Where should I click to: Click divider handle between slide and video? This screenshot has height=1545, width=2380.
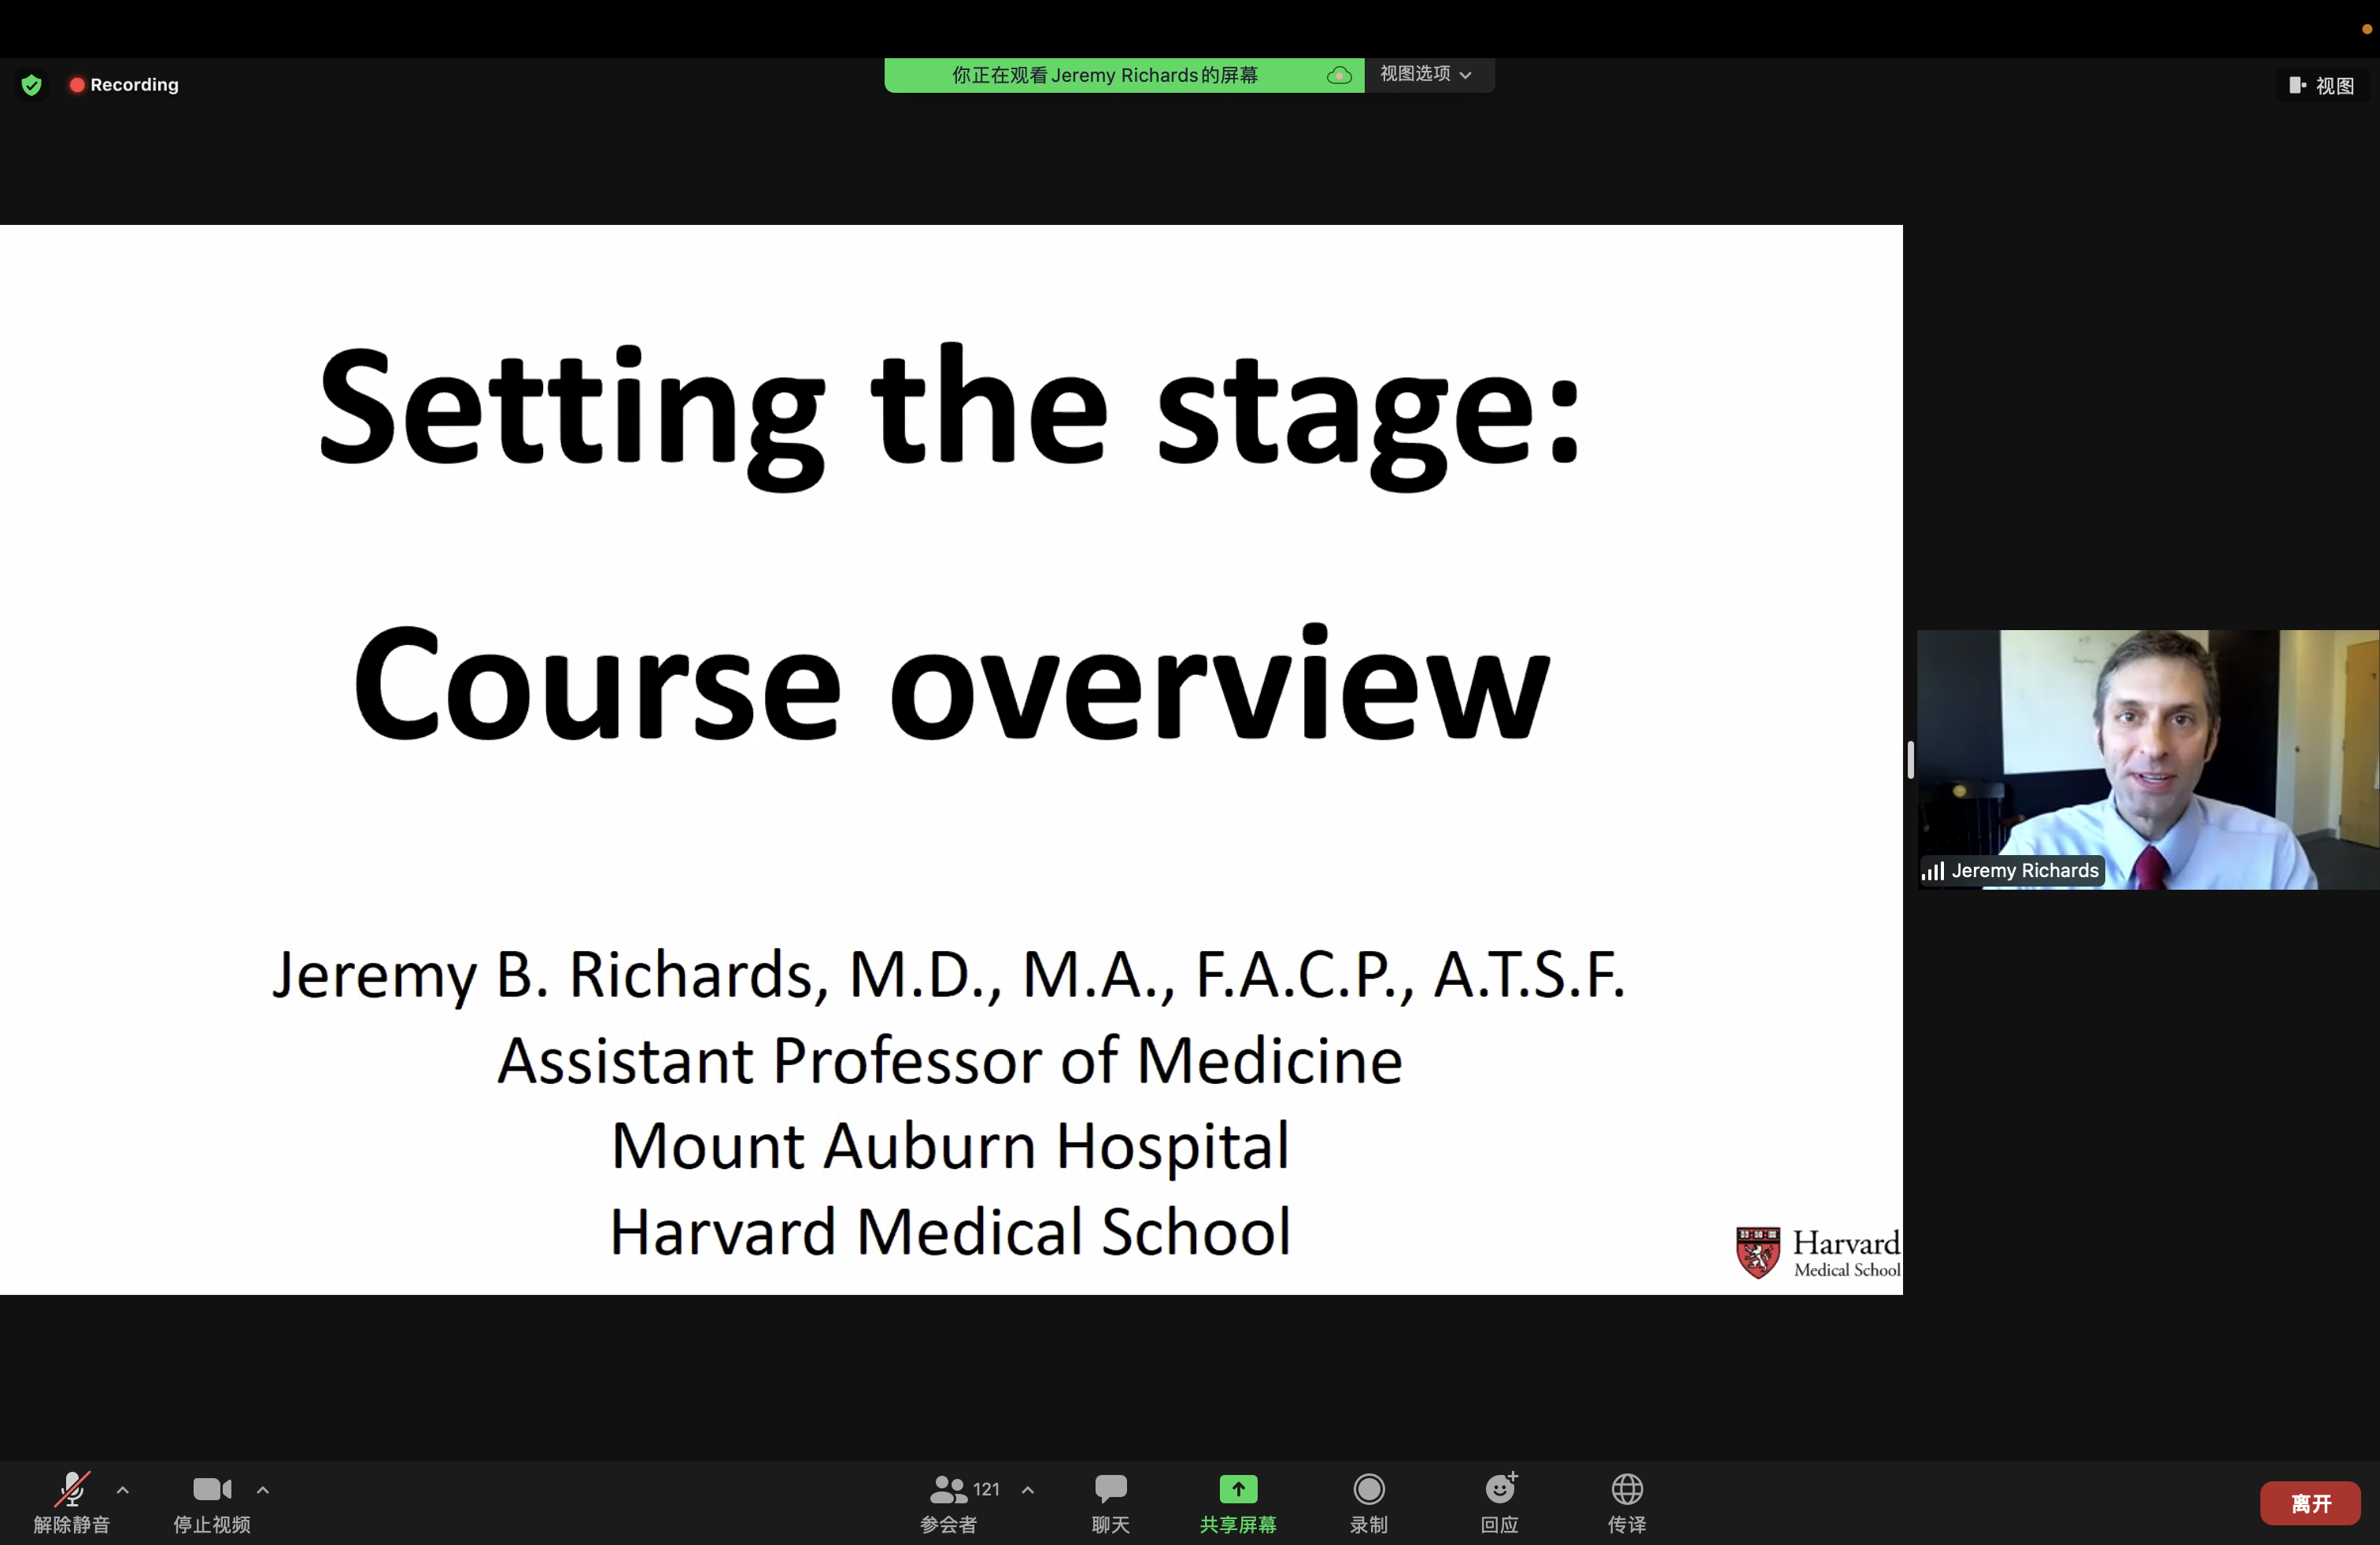[x=1910, y=759]
